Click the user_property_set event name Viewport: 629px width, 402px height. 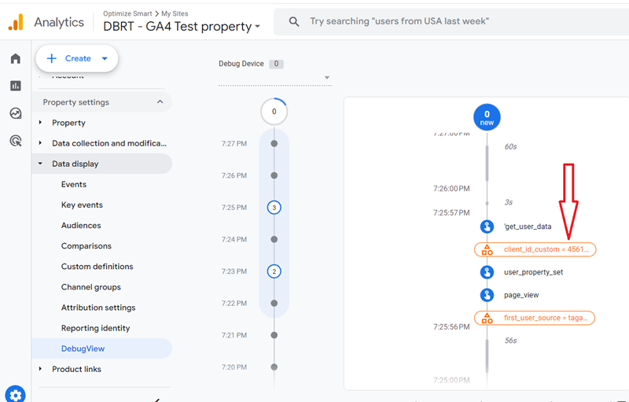tap(534, 272)
